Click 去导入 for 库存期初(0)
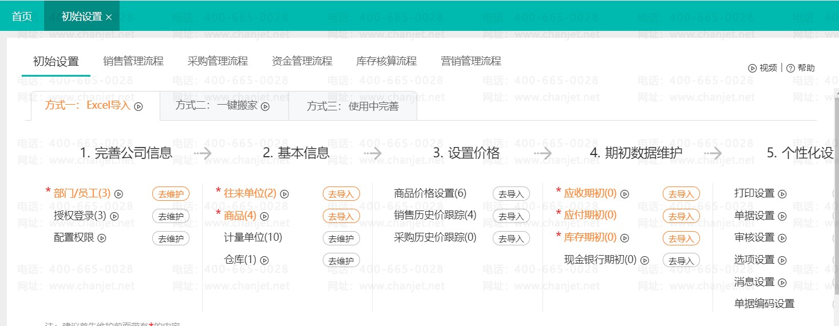Image resolution: width=839 pixels, height=326 pixels. tap(681, 238)
